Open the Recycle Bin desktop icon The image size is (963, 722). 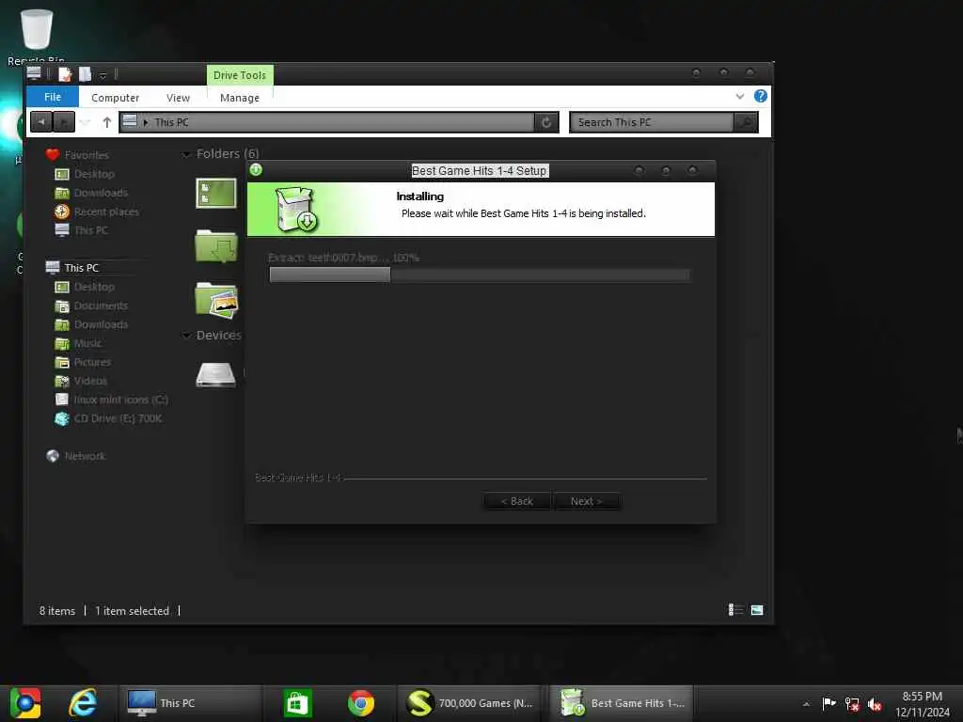(37, 36)
